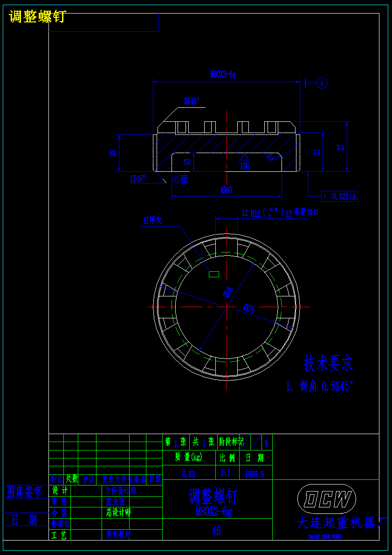Click the M80X2-6g thread dimension above section view
The height and width of the screenshot is (555, 392).
(x=223, y=74)
